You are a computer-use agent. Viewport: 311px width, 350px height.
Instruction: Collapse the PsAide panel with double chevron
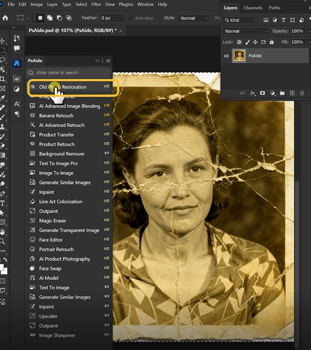tap(98, 61)
